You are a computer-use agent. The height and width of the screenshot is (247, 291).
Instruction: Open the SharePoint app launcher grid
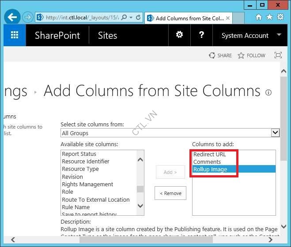[x=15, y=35]
